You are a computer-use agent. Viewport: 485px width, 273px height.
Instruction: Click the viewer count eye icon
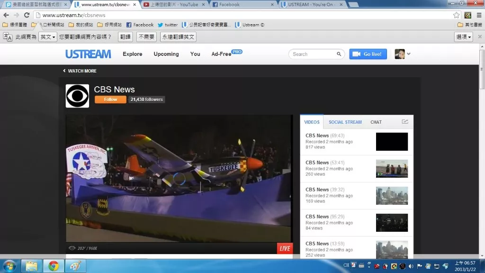(72, 248)
